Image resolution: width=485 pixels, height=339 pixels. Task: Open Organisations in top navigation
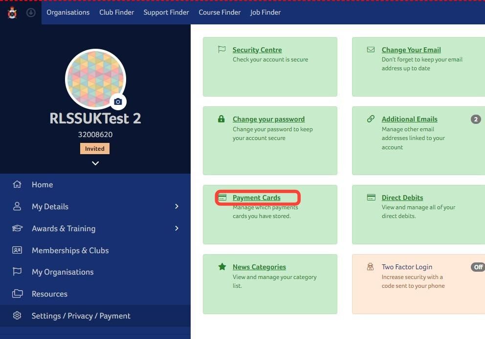(x=68, y=12)
